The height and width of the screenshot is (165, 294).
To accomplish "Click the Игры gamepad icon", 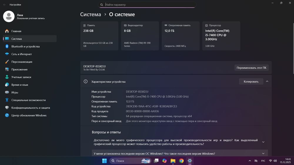I will coord(7,92).
